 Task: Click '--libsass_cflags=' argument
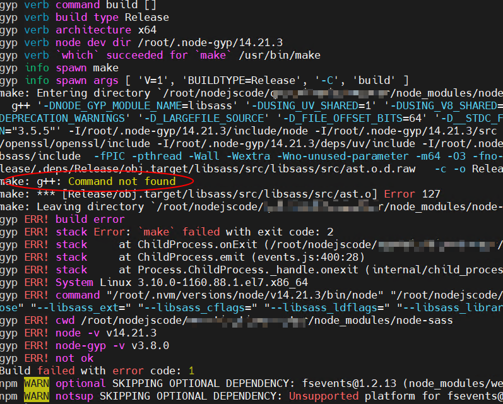coord(198,307)
